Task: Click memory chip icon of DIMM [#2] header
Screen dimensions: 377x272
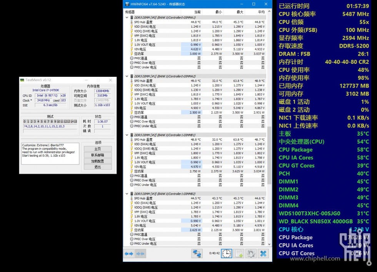Action: [132, 135]
